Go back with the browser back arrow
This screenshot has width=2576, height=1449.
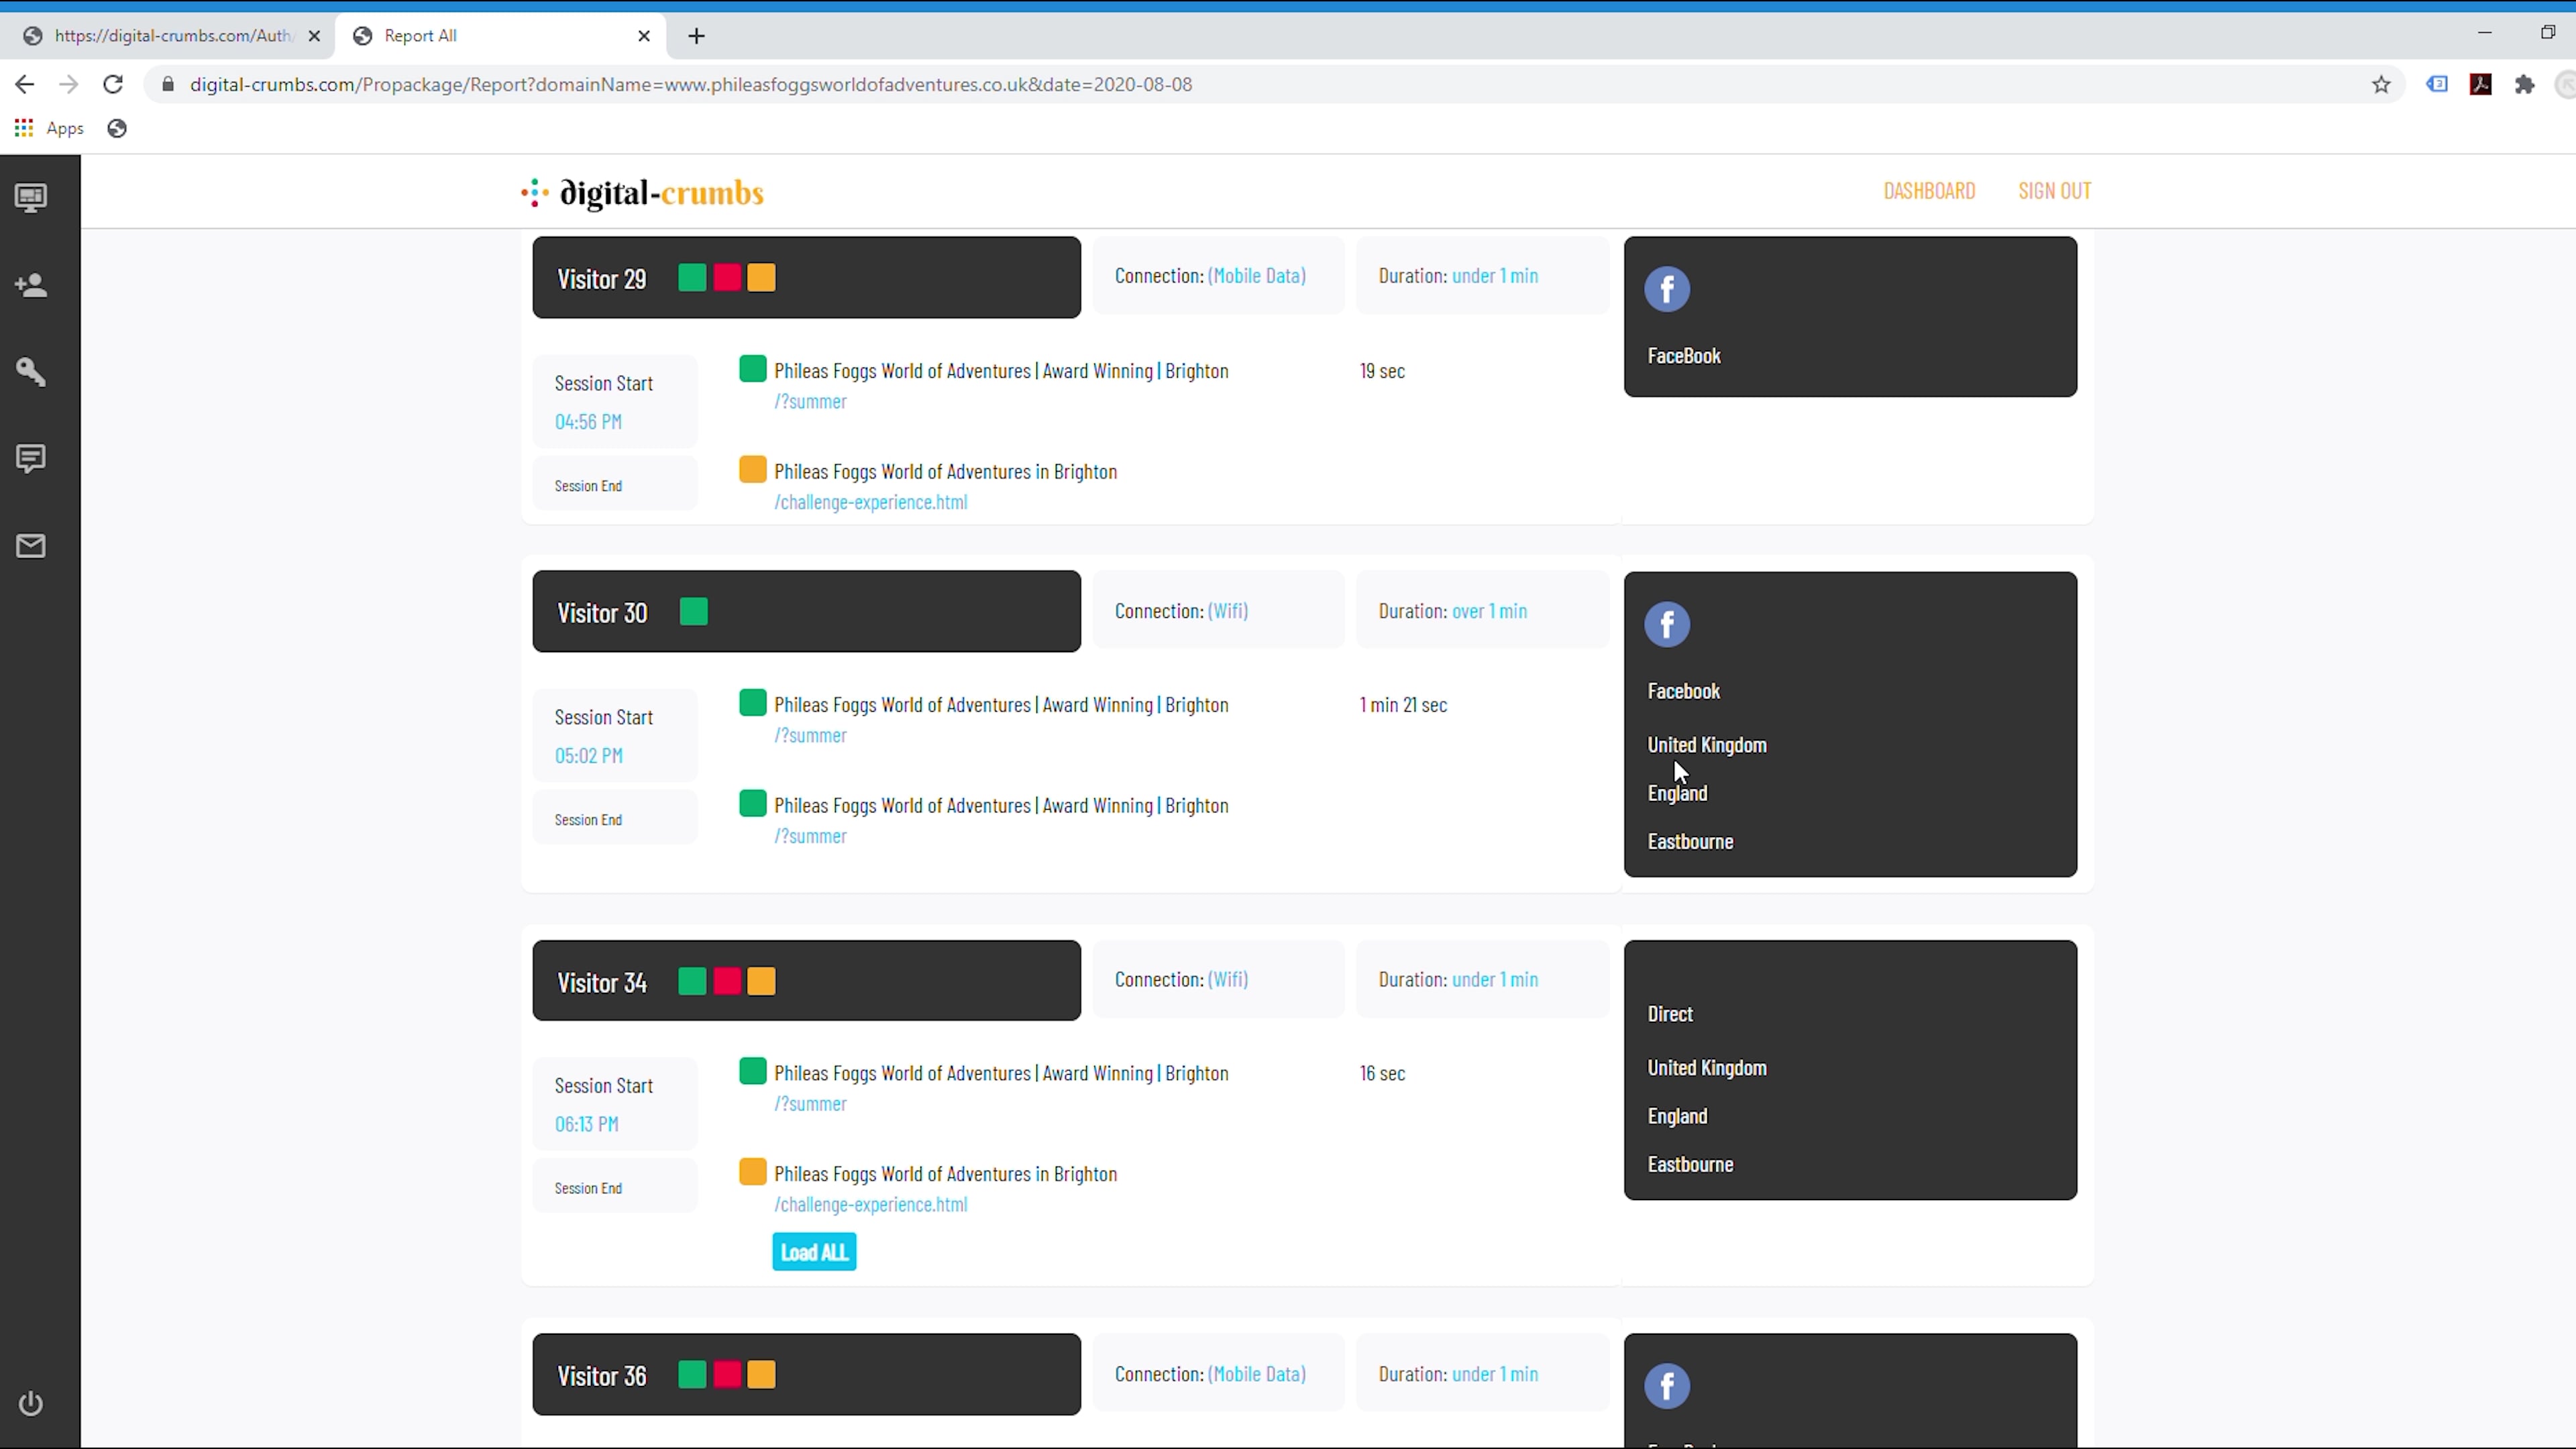pyautogui.click(x=25, y=85)
